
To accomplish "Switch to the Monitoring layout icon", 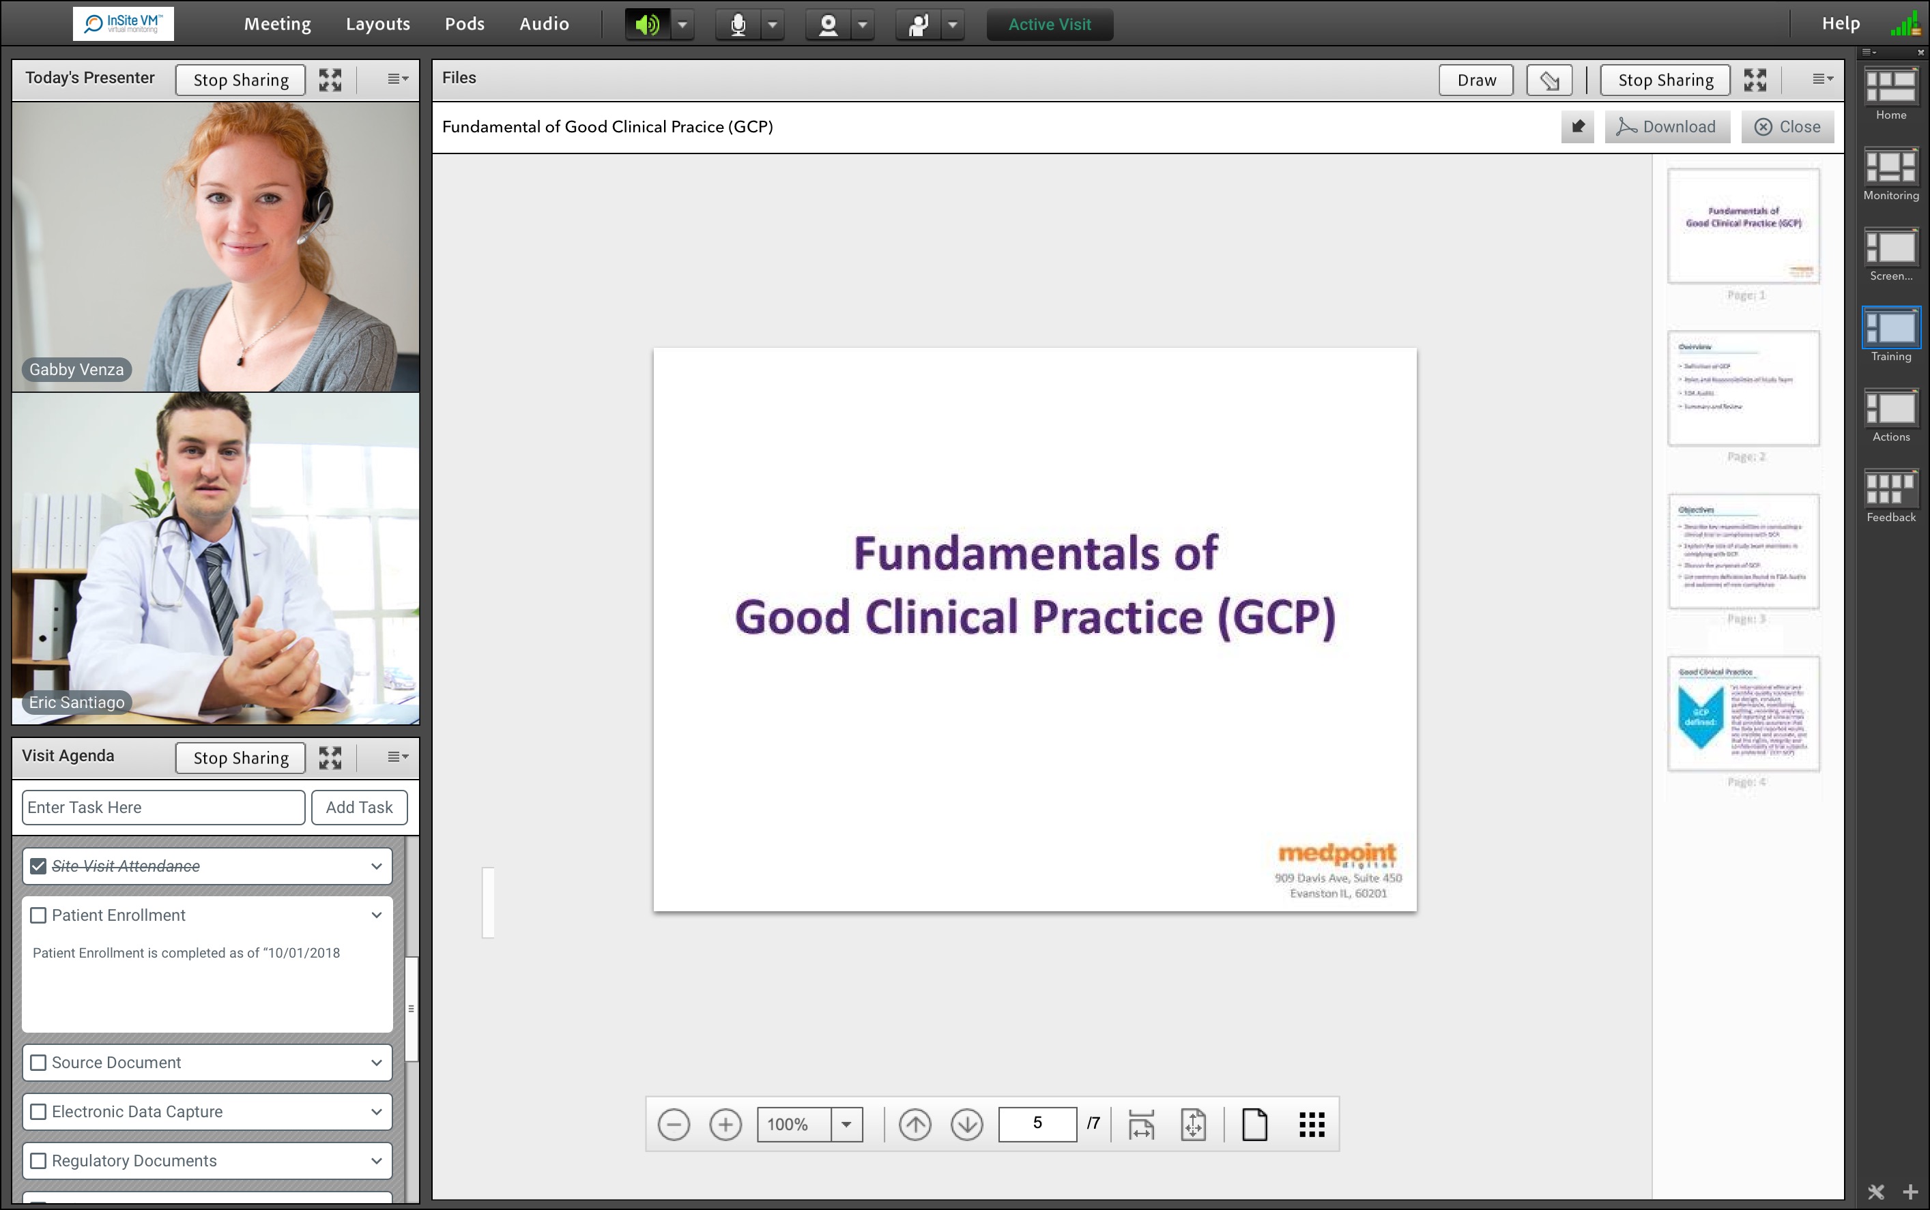I will [1891, 167].
